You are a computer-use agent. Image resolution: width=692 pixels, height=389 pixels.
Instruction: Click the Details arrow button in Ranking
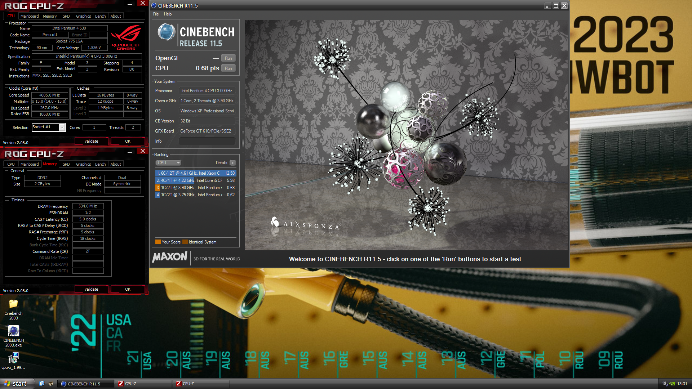[233, 163]
